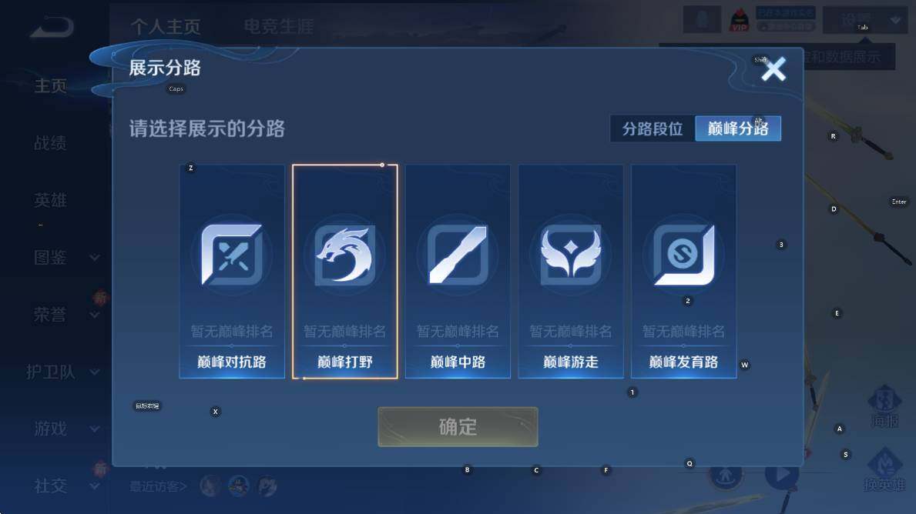Open the 个人主页 tab
The width and height of the screenshot is (916, 514).
click(x=166, y=26)
